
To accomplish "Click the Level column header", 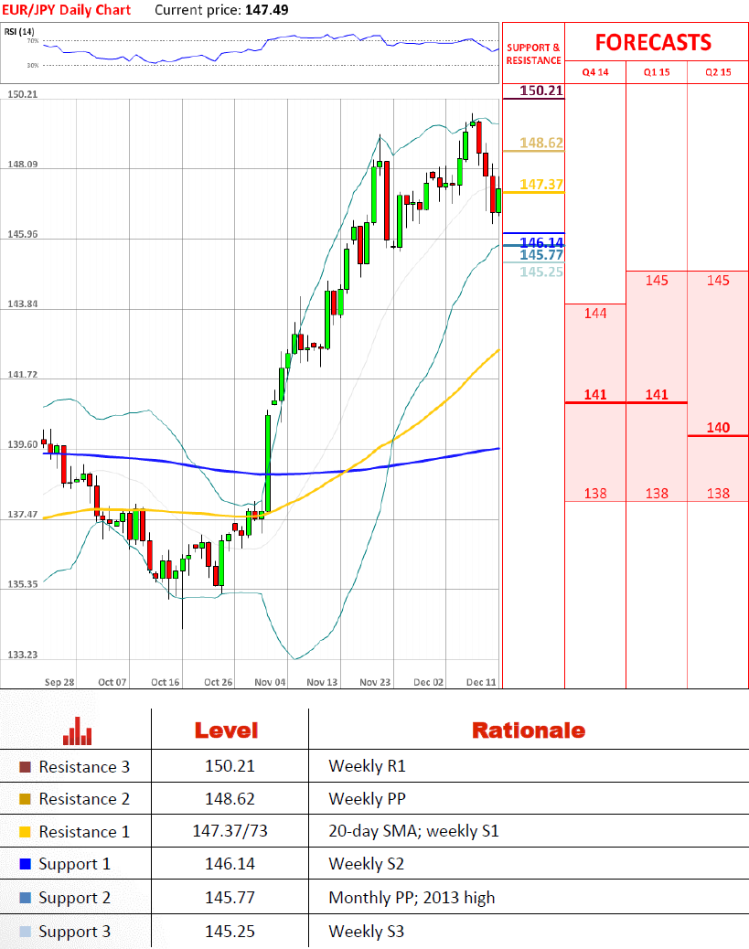I will [227, 730].
